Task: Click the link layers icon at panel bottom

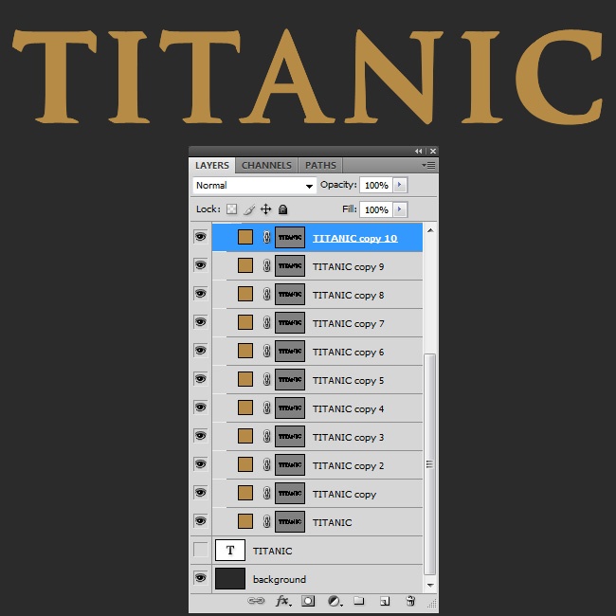Action: tap(256, 600)
